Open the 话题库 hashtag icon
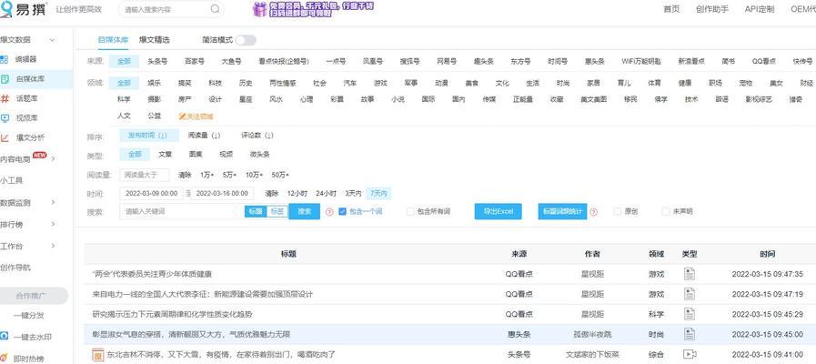The height and width of the screenshot is (364, 816). 5,98
